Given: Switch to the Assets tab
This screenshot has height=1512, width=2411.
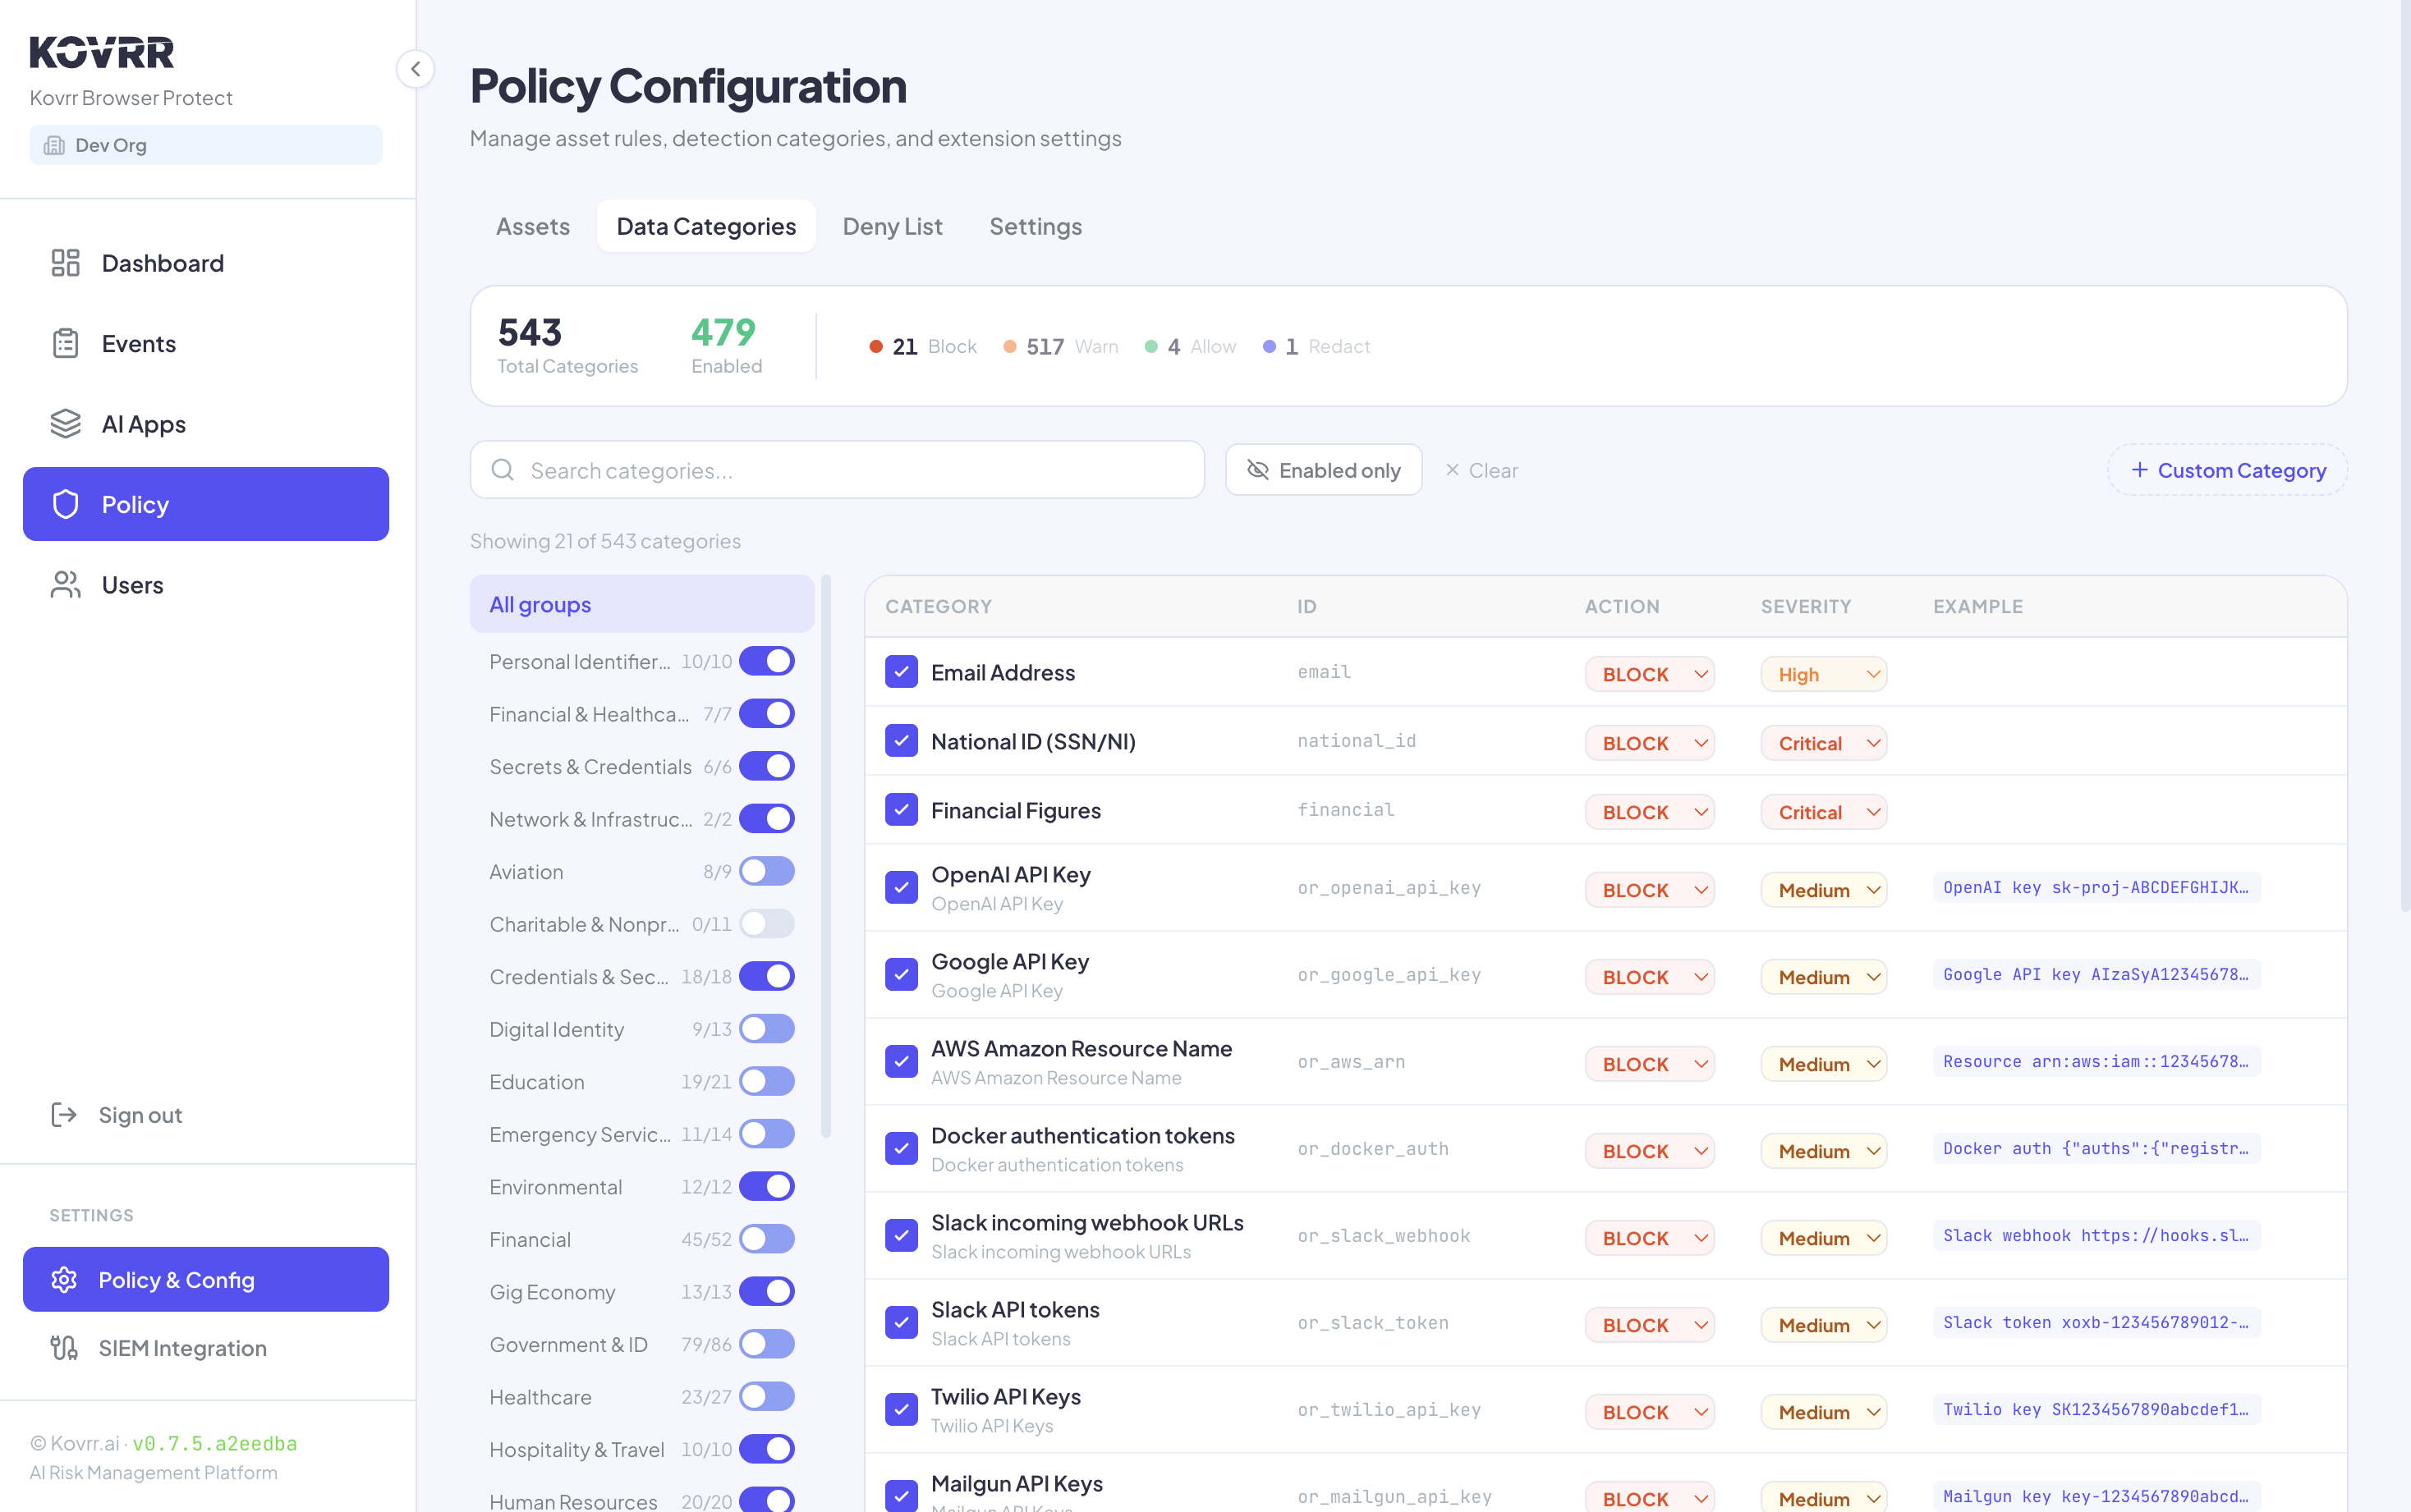Looking at the screenshot, I should tap(532, 226).
